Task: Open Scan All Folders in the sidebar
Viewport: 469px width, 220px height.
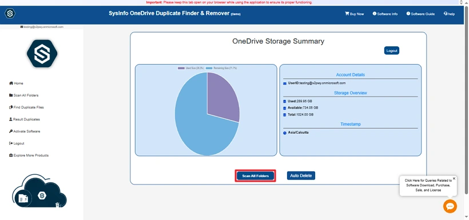Action: tap(23, 95)
